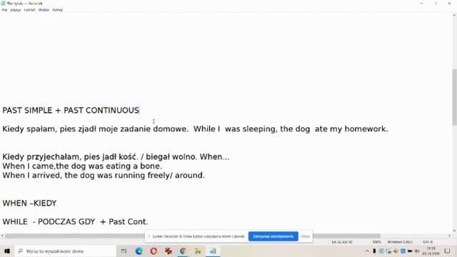Launch Microsoft Edge from the taskbar

pos(139,251)
